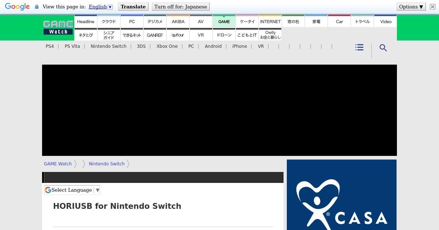
Task: Open the ネタとぴ tab
Action: (86, 35)
